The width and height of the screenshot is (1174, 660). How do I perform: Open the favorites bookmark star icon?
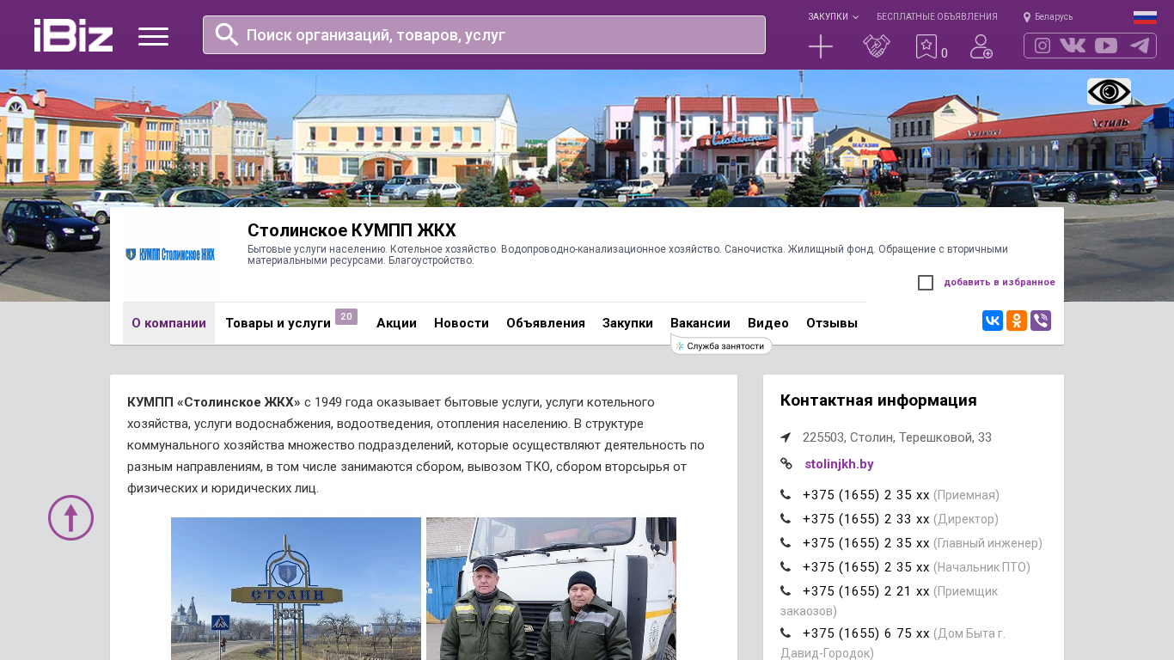pyautogui.click(x=926, y=46)
